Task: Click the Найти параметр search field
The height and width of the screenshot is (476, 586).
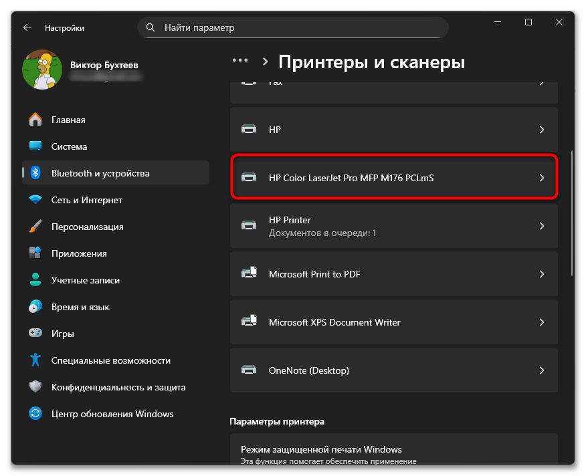Action: point(292,27)
